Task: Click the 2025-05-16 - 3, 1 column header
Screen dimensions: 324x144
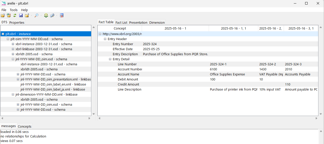Action: pos(301,28)
